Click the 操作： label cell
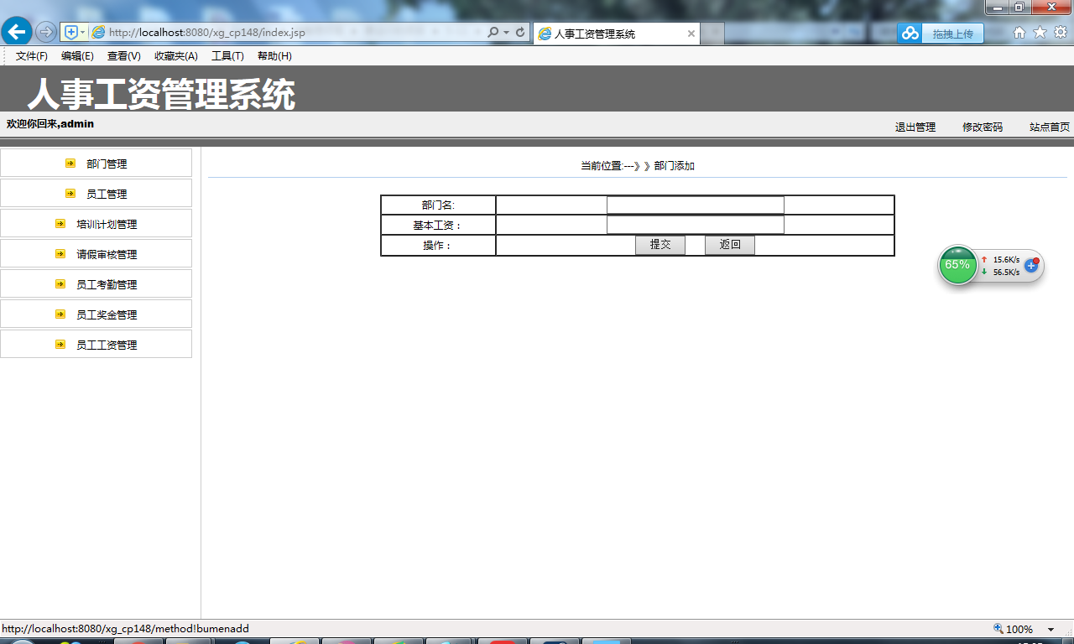 pyautogui.click(x=438, y=245)
